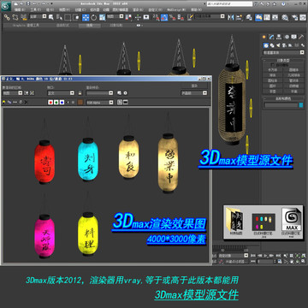308x308 pixels.
Task: Activate the Select and Rotate tool
Action: (94, 17)
